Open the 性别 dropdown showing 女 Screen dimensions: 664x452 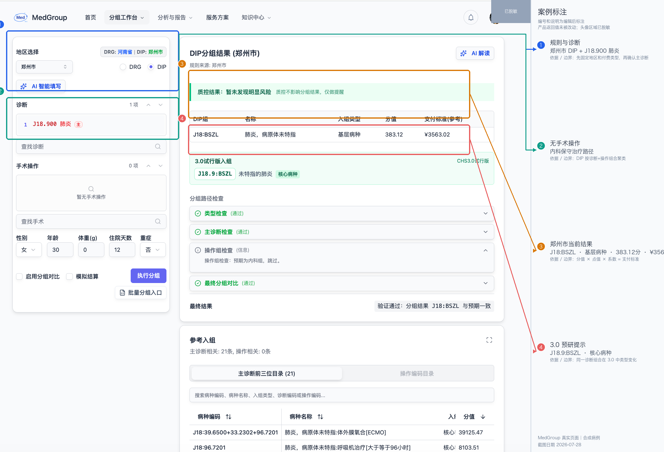[x=29, y=250]
